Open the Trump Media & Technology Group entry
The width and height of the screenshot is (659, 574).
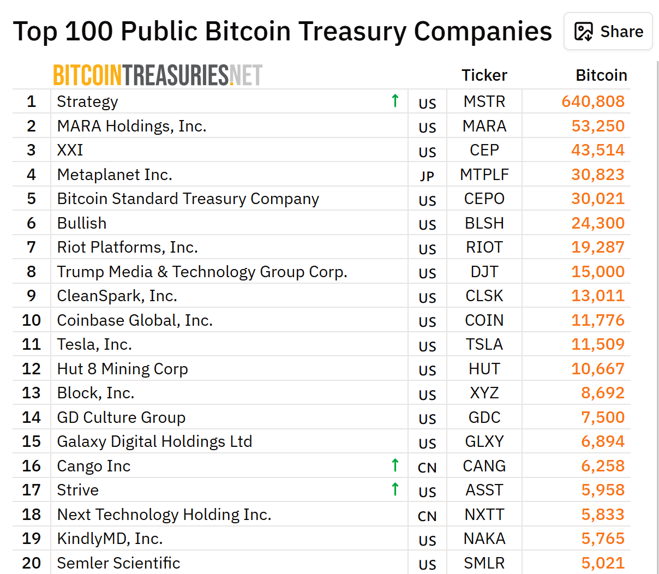(202, 271)
